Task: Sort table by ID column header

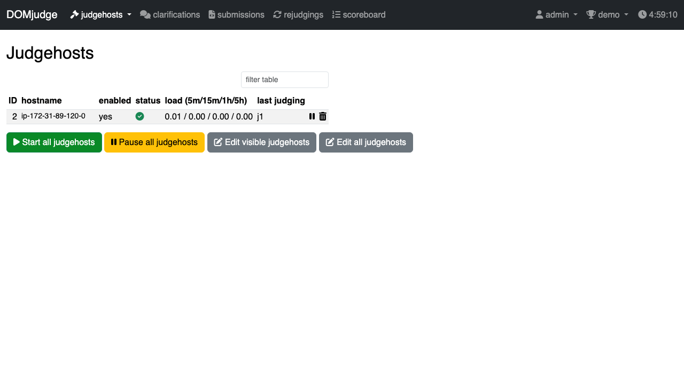Action: coord(13,100)
